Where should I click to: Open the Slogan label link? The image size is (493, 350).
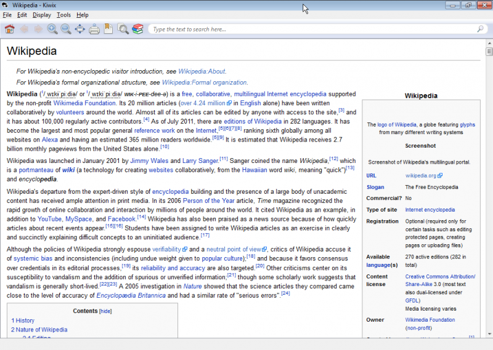point(375,187)
